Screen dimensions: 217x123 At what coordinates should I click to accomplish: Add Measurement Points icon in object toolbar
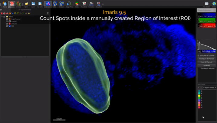point(21,13)
